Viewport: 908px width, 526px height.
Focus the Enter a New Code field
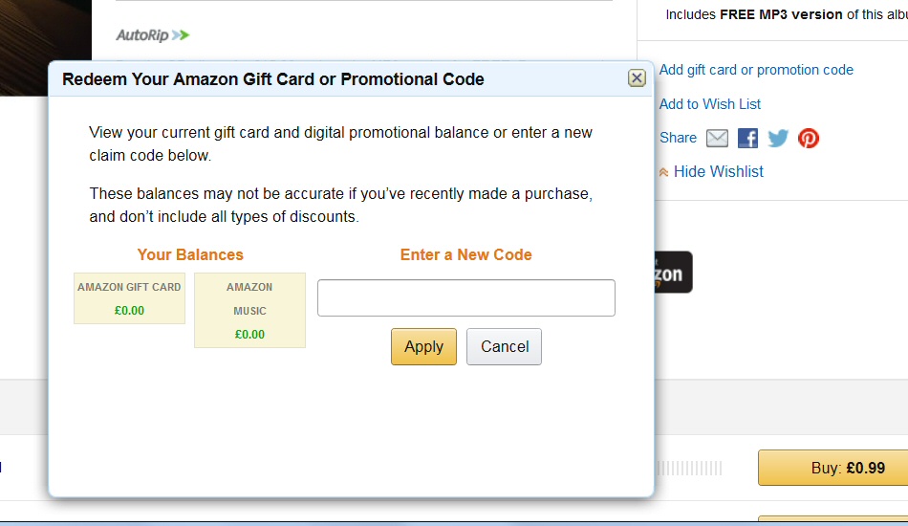coord(465,298)
